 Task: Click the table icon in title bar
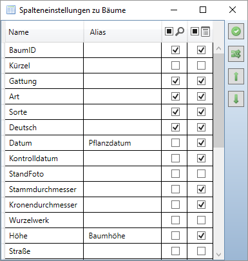click(11, 10)
